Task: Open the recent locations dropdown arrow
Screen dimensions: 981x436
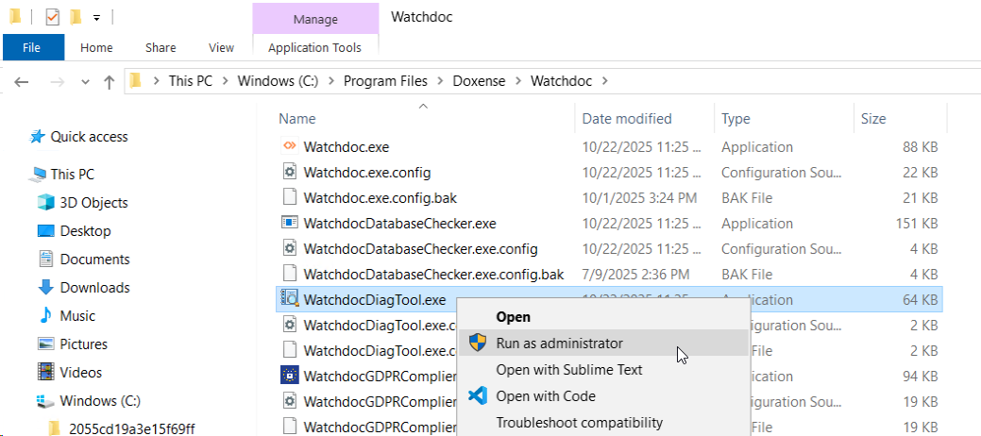Action: click(86, 82)
